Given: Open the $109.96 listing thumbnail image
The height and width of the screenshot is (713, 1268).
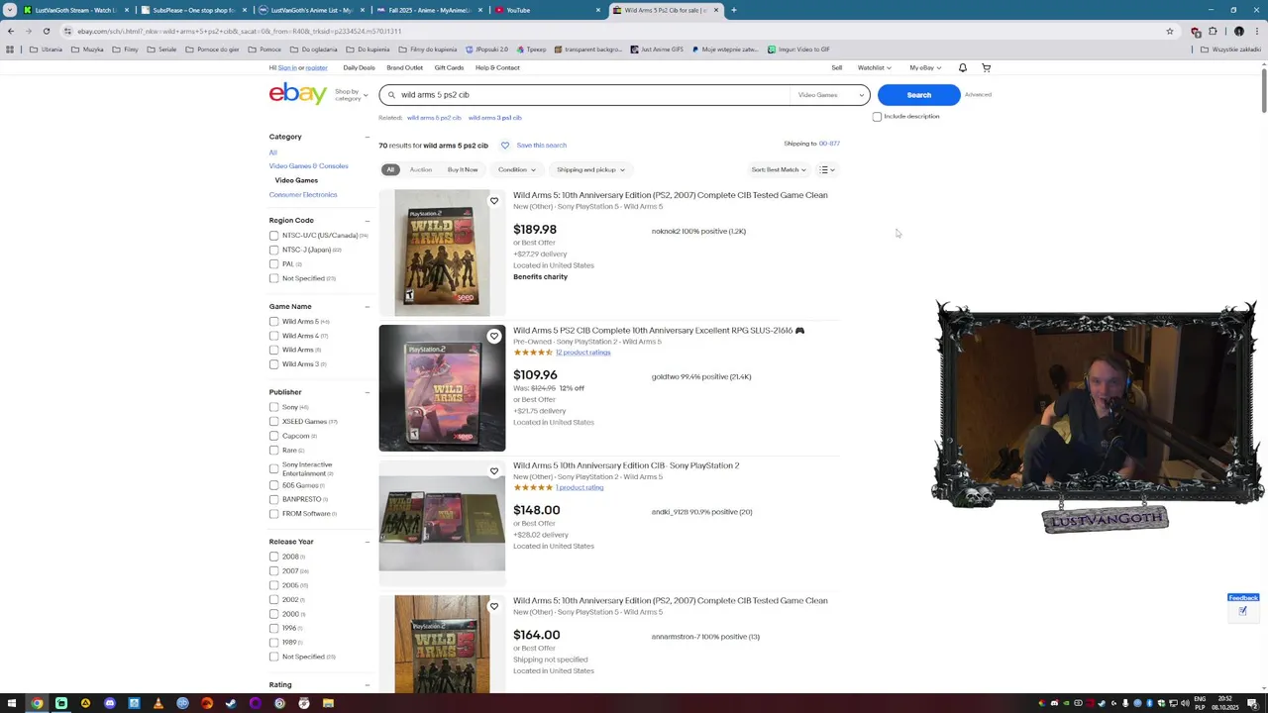Looking at the screenshot, I should pos(442,388).
